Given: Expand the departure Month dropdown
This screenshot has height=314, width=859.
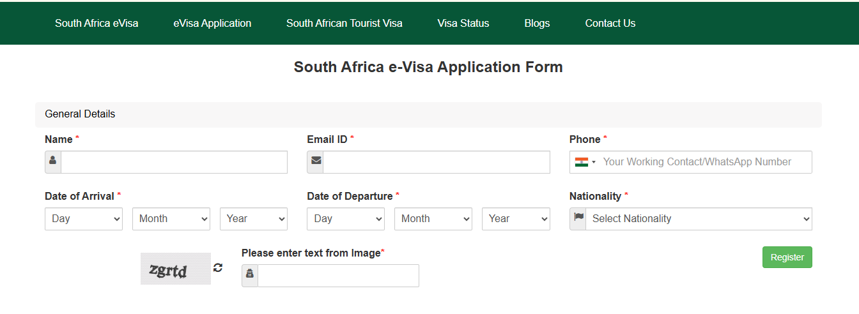Looking at the screenshot, I should click(x=433, y=219).
